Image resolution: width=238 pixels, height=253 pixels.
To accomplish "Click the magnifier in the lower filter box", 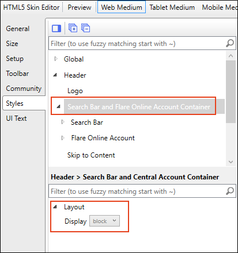I will tap(230, 191).
